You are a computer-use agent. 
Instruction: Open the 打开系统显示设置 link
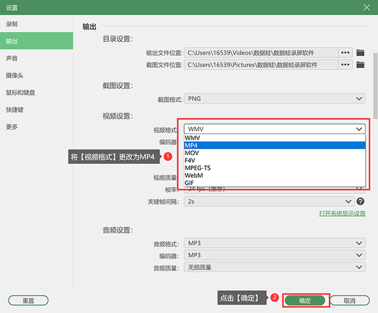[342, 213]
